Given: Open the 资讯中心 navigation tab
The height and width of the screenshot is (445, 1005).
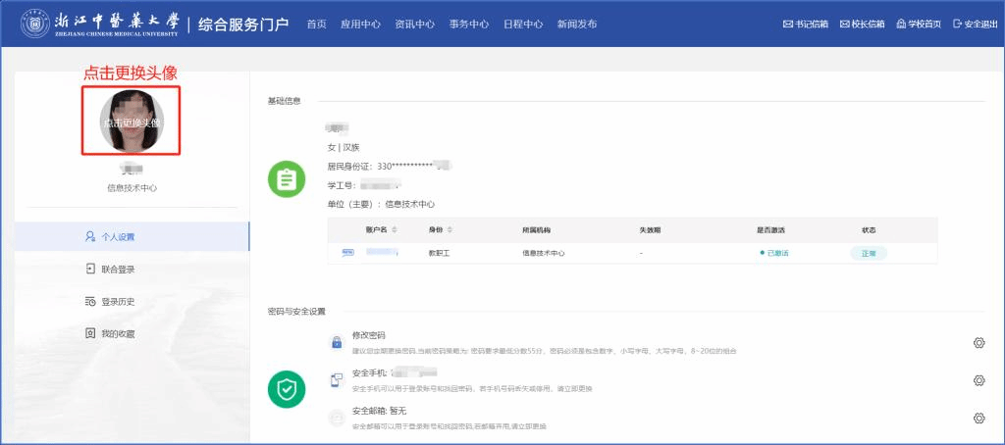Looking at the screenshot, I should pyautogui.click(x=414, y=24).
